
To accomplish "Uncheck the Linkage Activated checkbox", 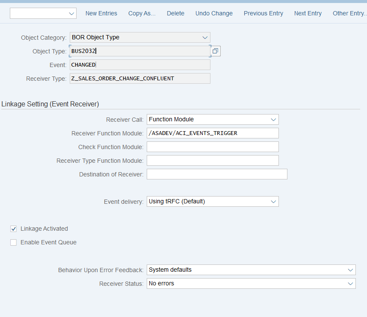I will click(14, 229).
